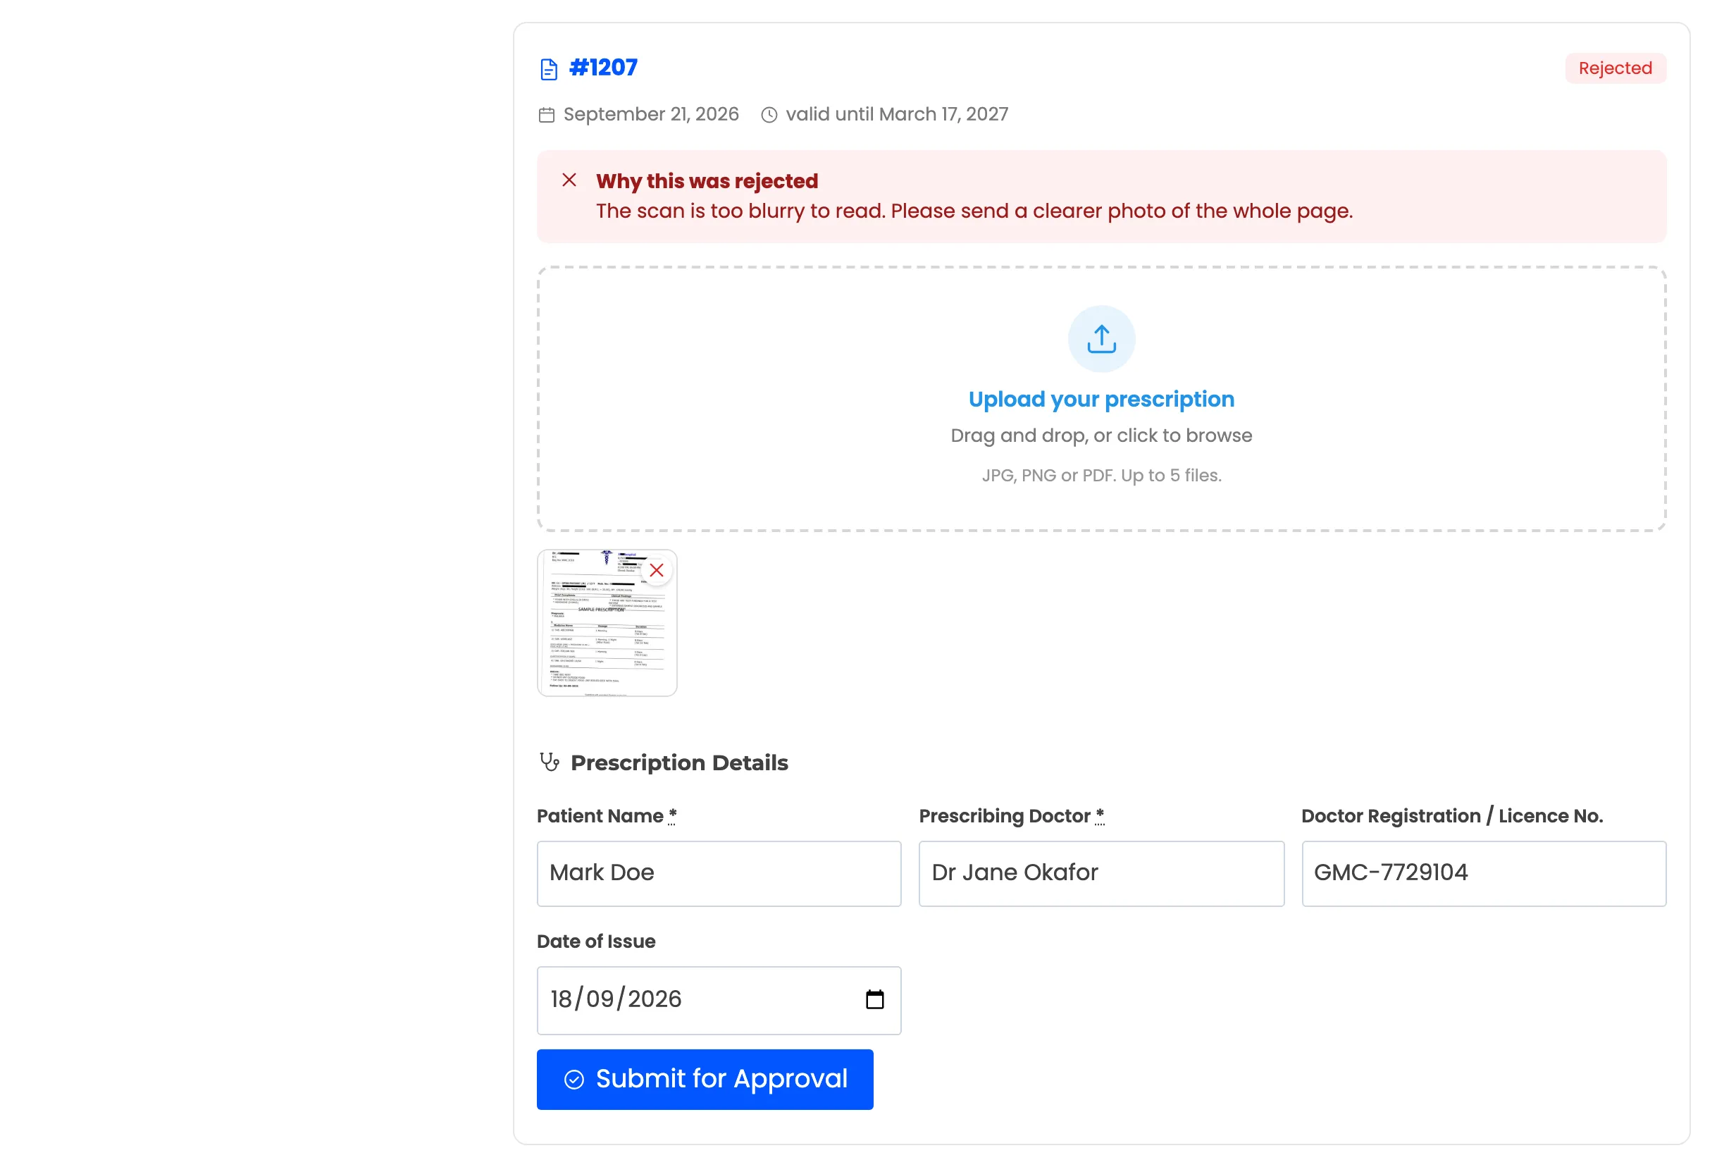Remove the uploaded prescription thumbnail
The width and height of the screenshot is (1736, 1167).
click(x=655, y=570)
